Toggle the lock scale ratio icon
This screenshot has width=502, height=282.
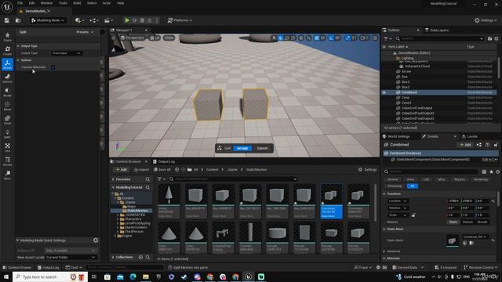click(x=413, y=215)
